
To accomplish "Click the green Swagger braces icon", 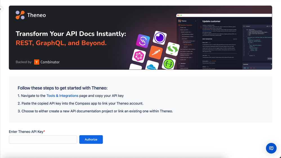I will click(x=169, y=64).
